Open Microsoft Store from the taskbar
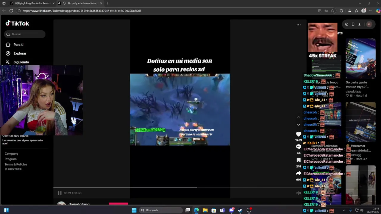The image size is (381, 214). [214, 210]
